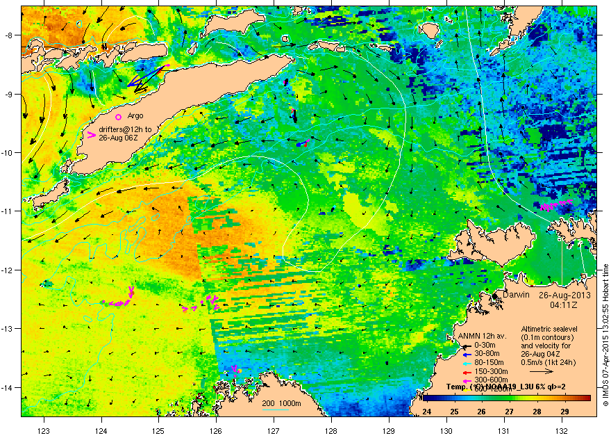Click the "NOAA19_L3U 6% ql>=2" temperature label
Image resolution: width=611 pixels, height=438 pixels.
point(525,387)
